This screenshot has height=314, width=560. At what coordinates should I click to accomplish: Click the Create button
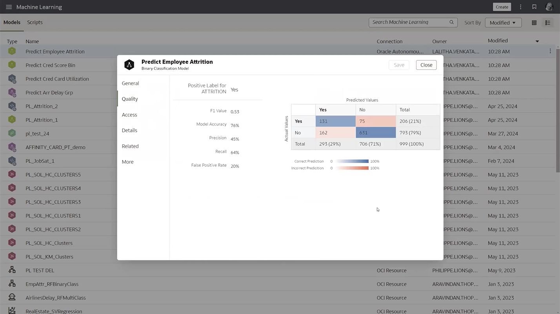[502, 7]
